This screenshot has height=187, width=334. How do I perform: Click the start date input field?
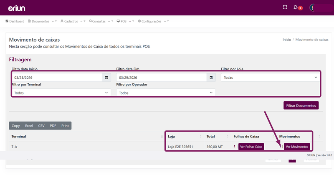pos(57,77)
